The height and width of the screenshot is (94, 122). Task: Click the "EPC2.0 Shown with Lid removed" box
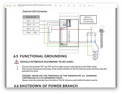pos(88,20)
